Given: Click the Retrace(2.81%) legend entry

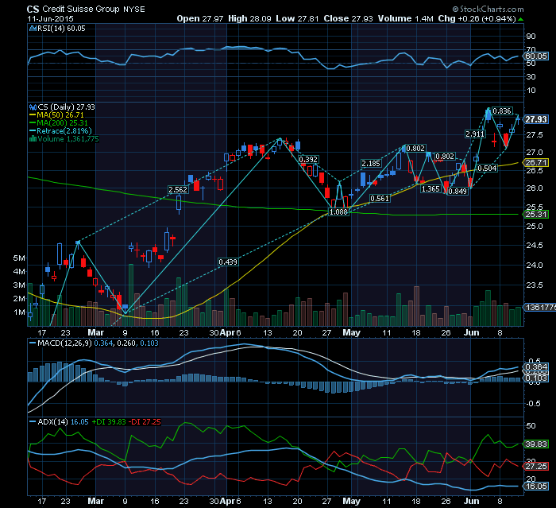Looking at the screenshot, I should pos(64,131).
